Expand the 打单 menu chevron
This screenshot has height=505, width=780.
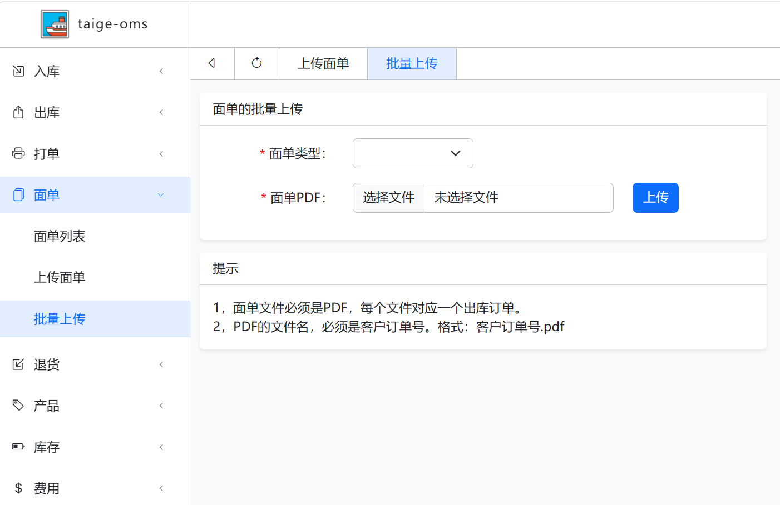(x=161, y=154)
